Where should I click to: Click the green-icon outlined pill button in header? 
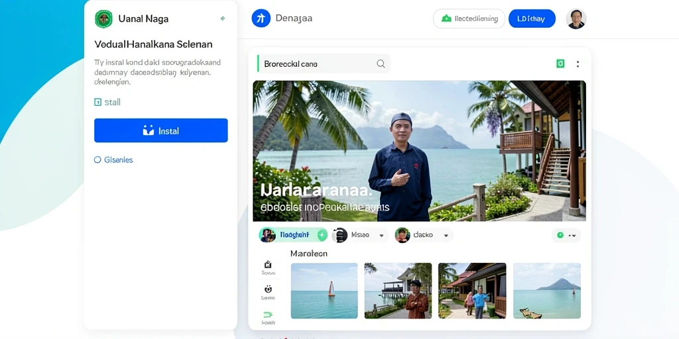point(469,19)
